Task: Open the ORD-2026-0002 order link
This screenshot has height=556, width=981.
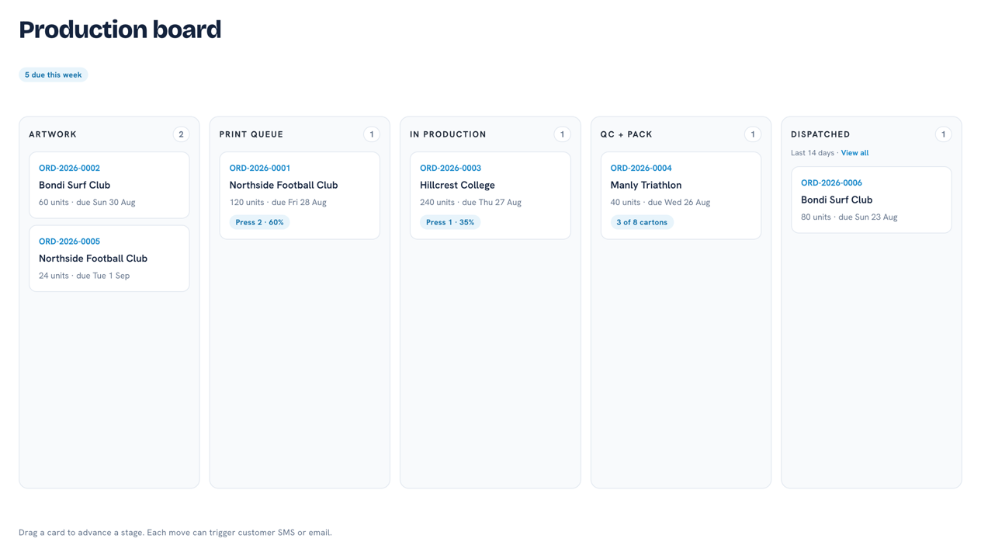Action: pos(69,168)
